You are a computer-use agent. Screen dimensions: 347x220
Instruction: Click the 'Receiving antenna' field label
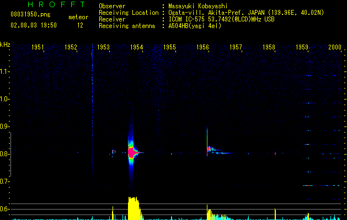point(127,26)
